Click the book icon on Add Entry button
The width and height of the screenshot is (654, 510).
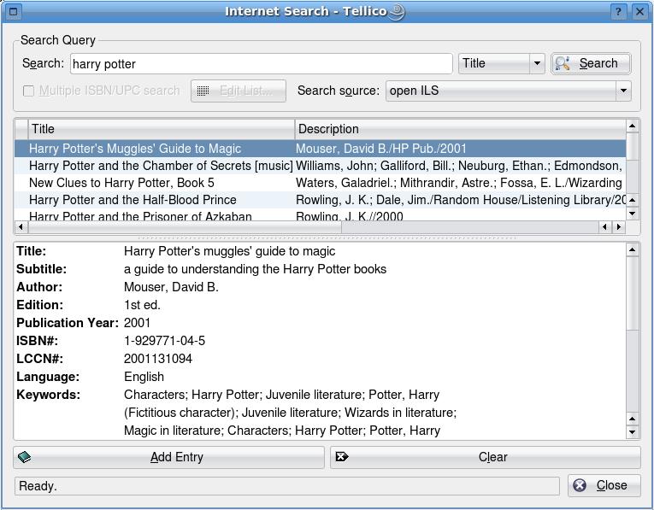[x=24, y=457]
